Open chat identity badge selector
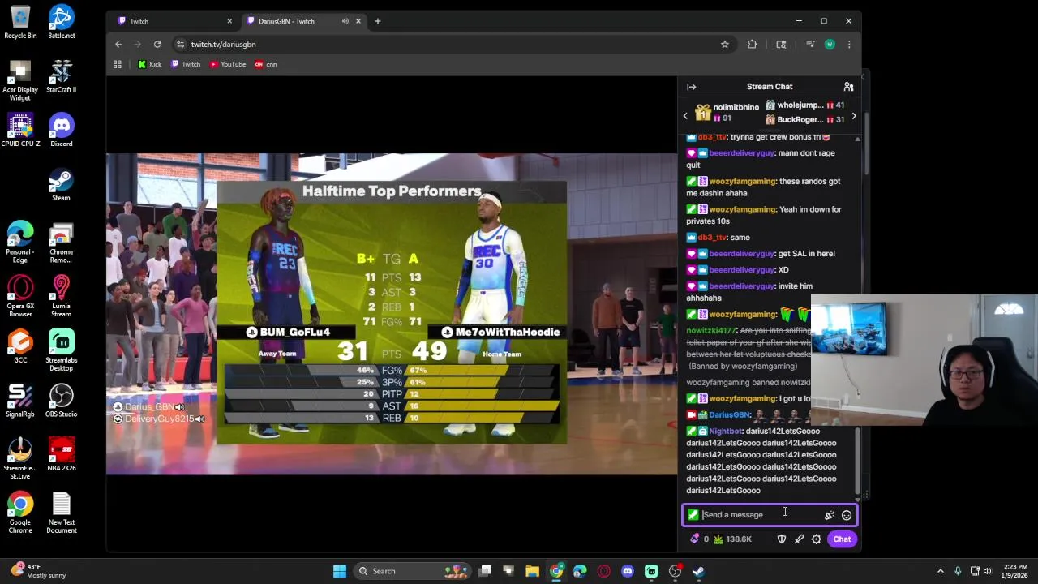Viewport: 1038px width, 584px height. [x=693, y=515]
